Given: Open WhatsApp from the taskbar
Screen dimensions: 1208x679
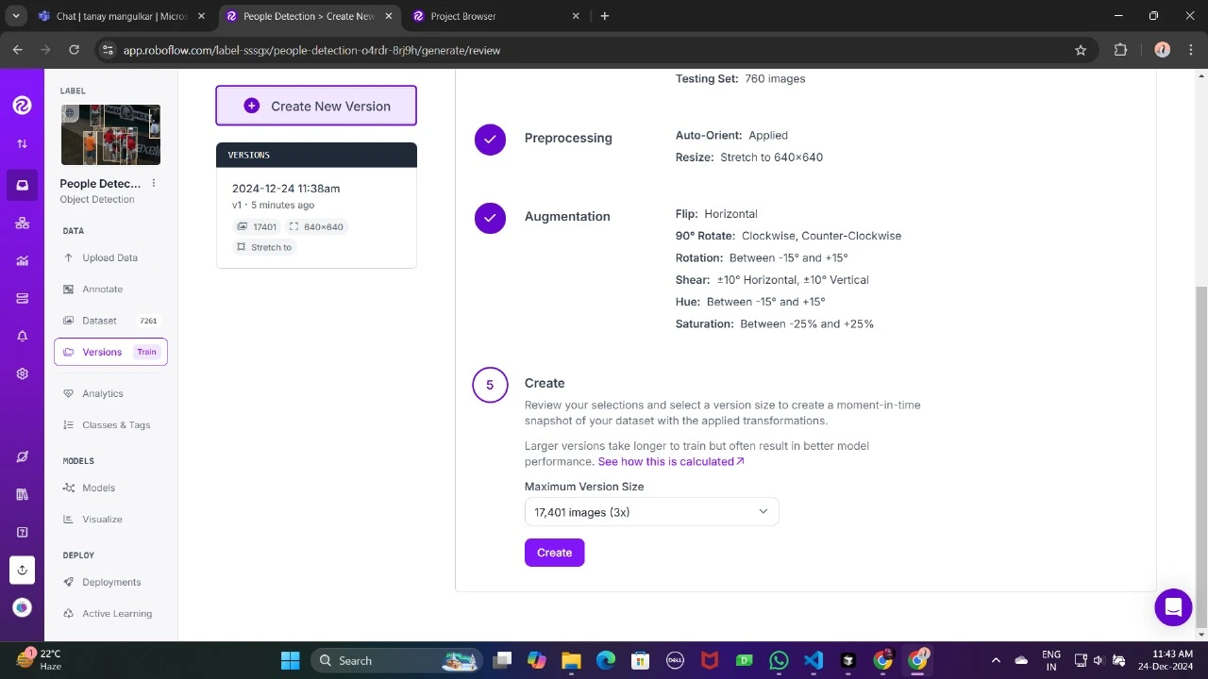Looking at the screenshot, I should coord(779,660).
